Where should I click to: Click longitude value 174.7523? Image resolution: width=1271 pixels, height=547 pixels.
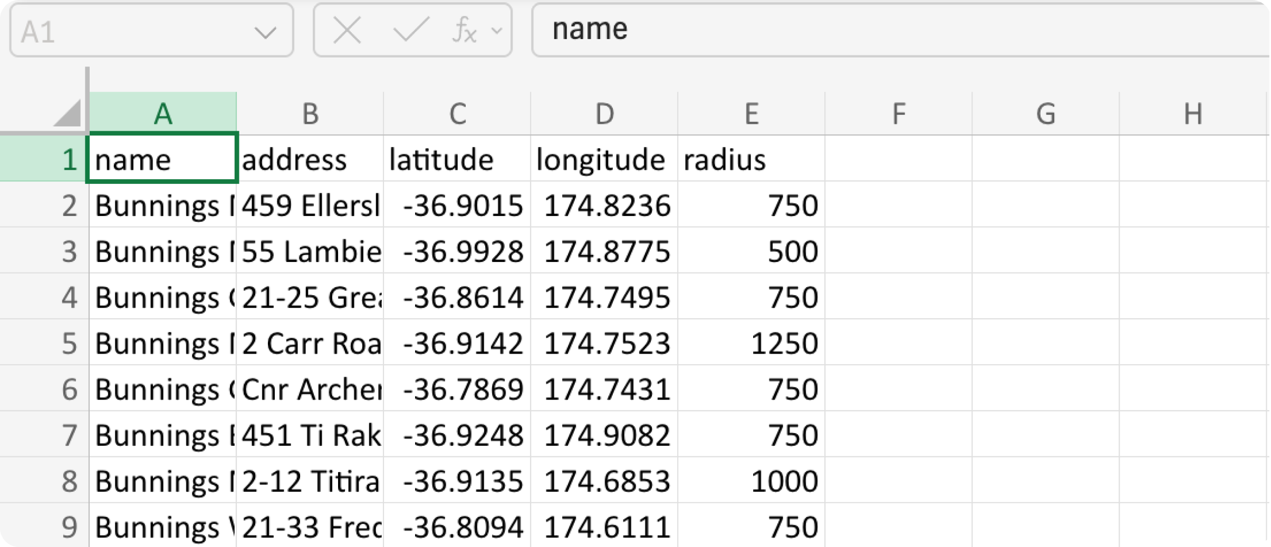604,343
